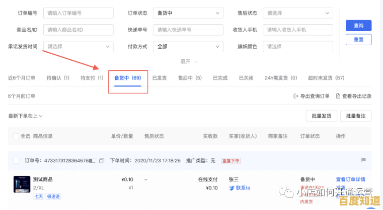Switch to the 已发货 tab
The width and height of the screenshot is (383, 210).
160,78
